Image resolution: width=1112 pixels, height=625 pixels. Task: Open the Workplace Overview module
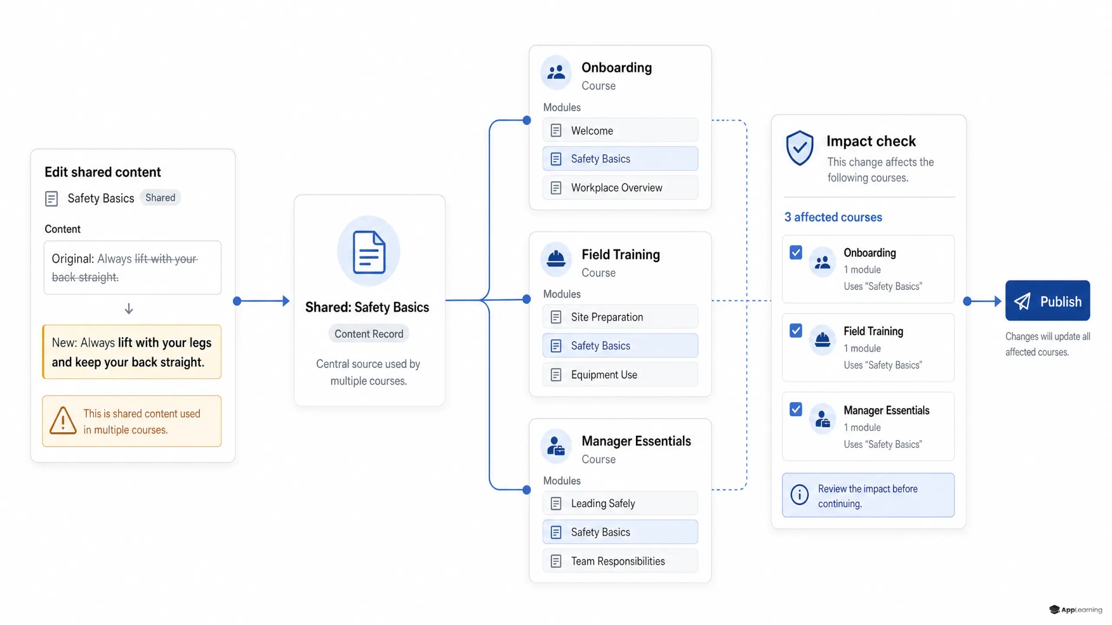[x=620, y=187]
